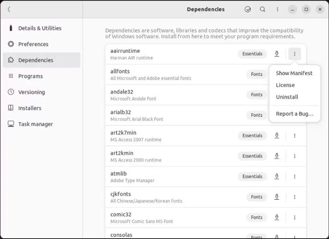Viewport: 329px width, 239px height.
Task: Click Uninstall in the popup menu
Action: [287, 97]
